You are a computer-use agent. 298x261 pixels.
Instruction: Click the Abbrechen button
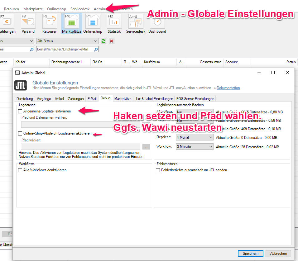point(278,254)
